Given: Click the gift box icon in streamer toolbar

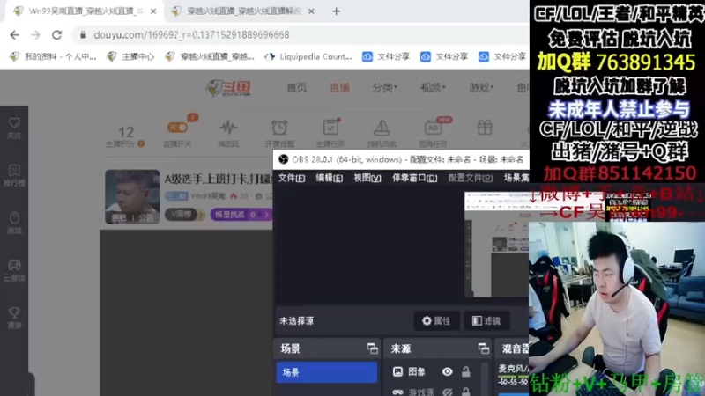Looking at the screenshot, I should pyautogui.click(x=485, y=128).
